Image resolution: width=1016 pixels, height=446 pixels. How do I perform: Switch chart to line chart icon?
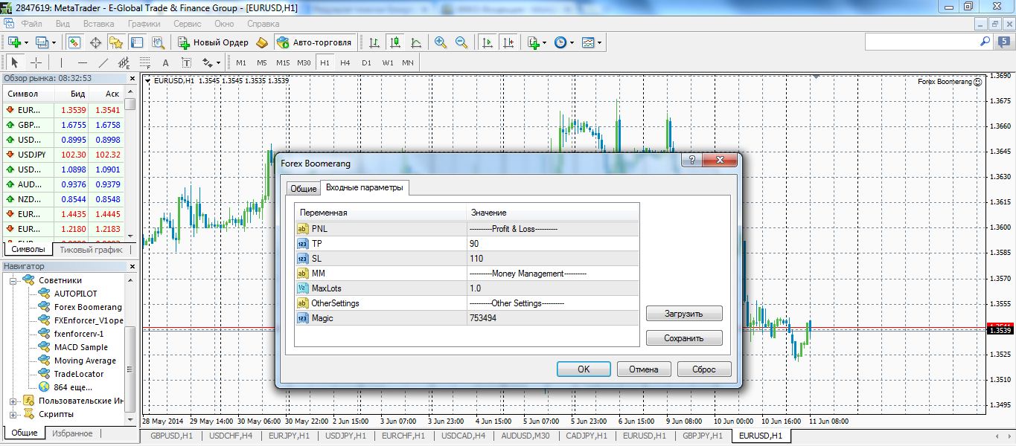click(x=416, y=42)
